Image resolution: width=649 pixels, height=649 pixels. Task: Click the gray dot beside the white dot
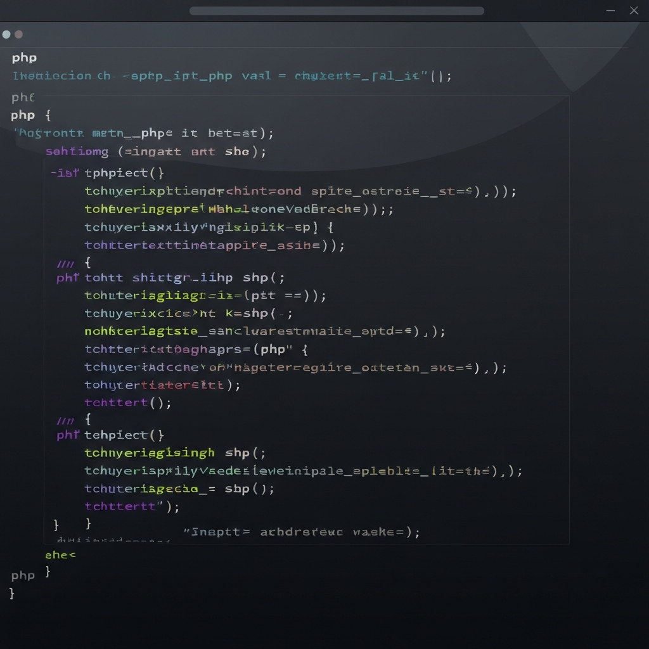pyautogui.click(x=18, y=34)
